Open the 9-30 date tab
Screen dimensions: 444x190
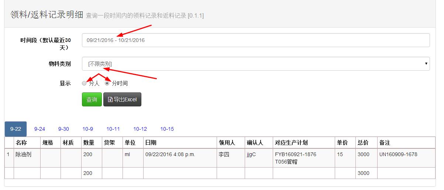pos(63,129)
